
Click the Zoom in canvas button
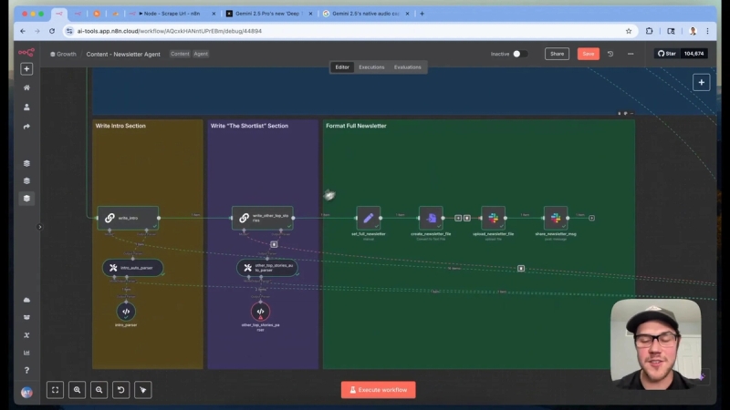[x=78, y=390]
